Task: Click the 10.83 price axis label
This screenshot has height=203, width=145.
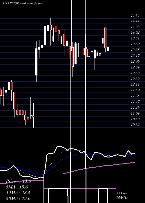Action: 135,119
